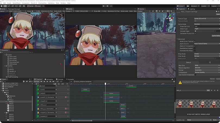
Task: Open Texture Type dropdown
Action: (207, 19)
